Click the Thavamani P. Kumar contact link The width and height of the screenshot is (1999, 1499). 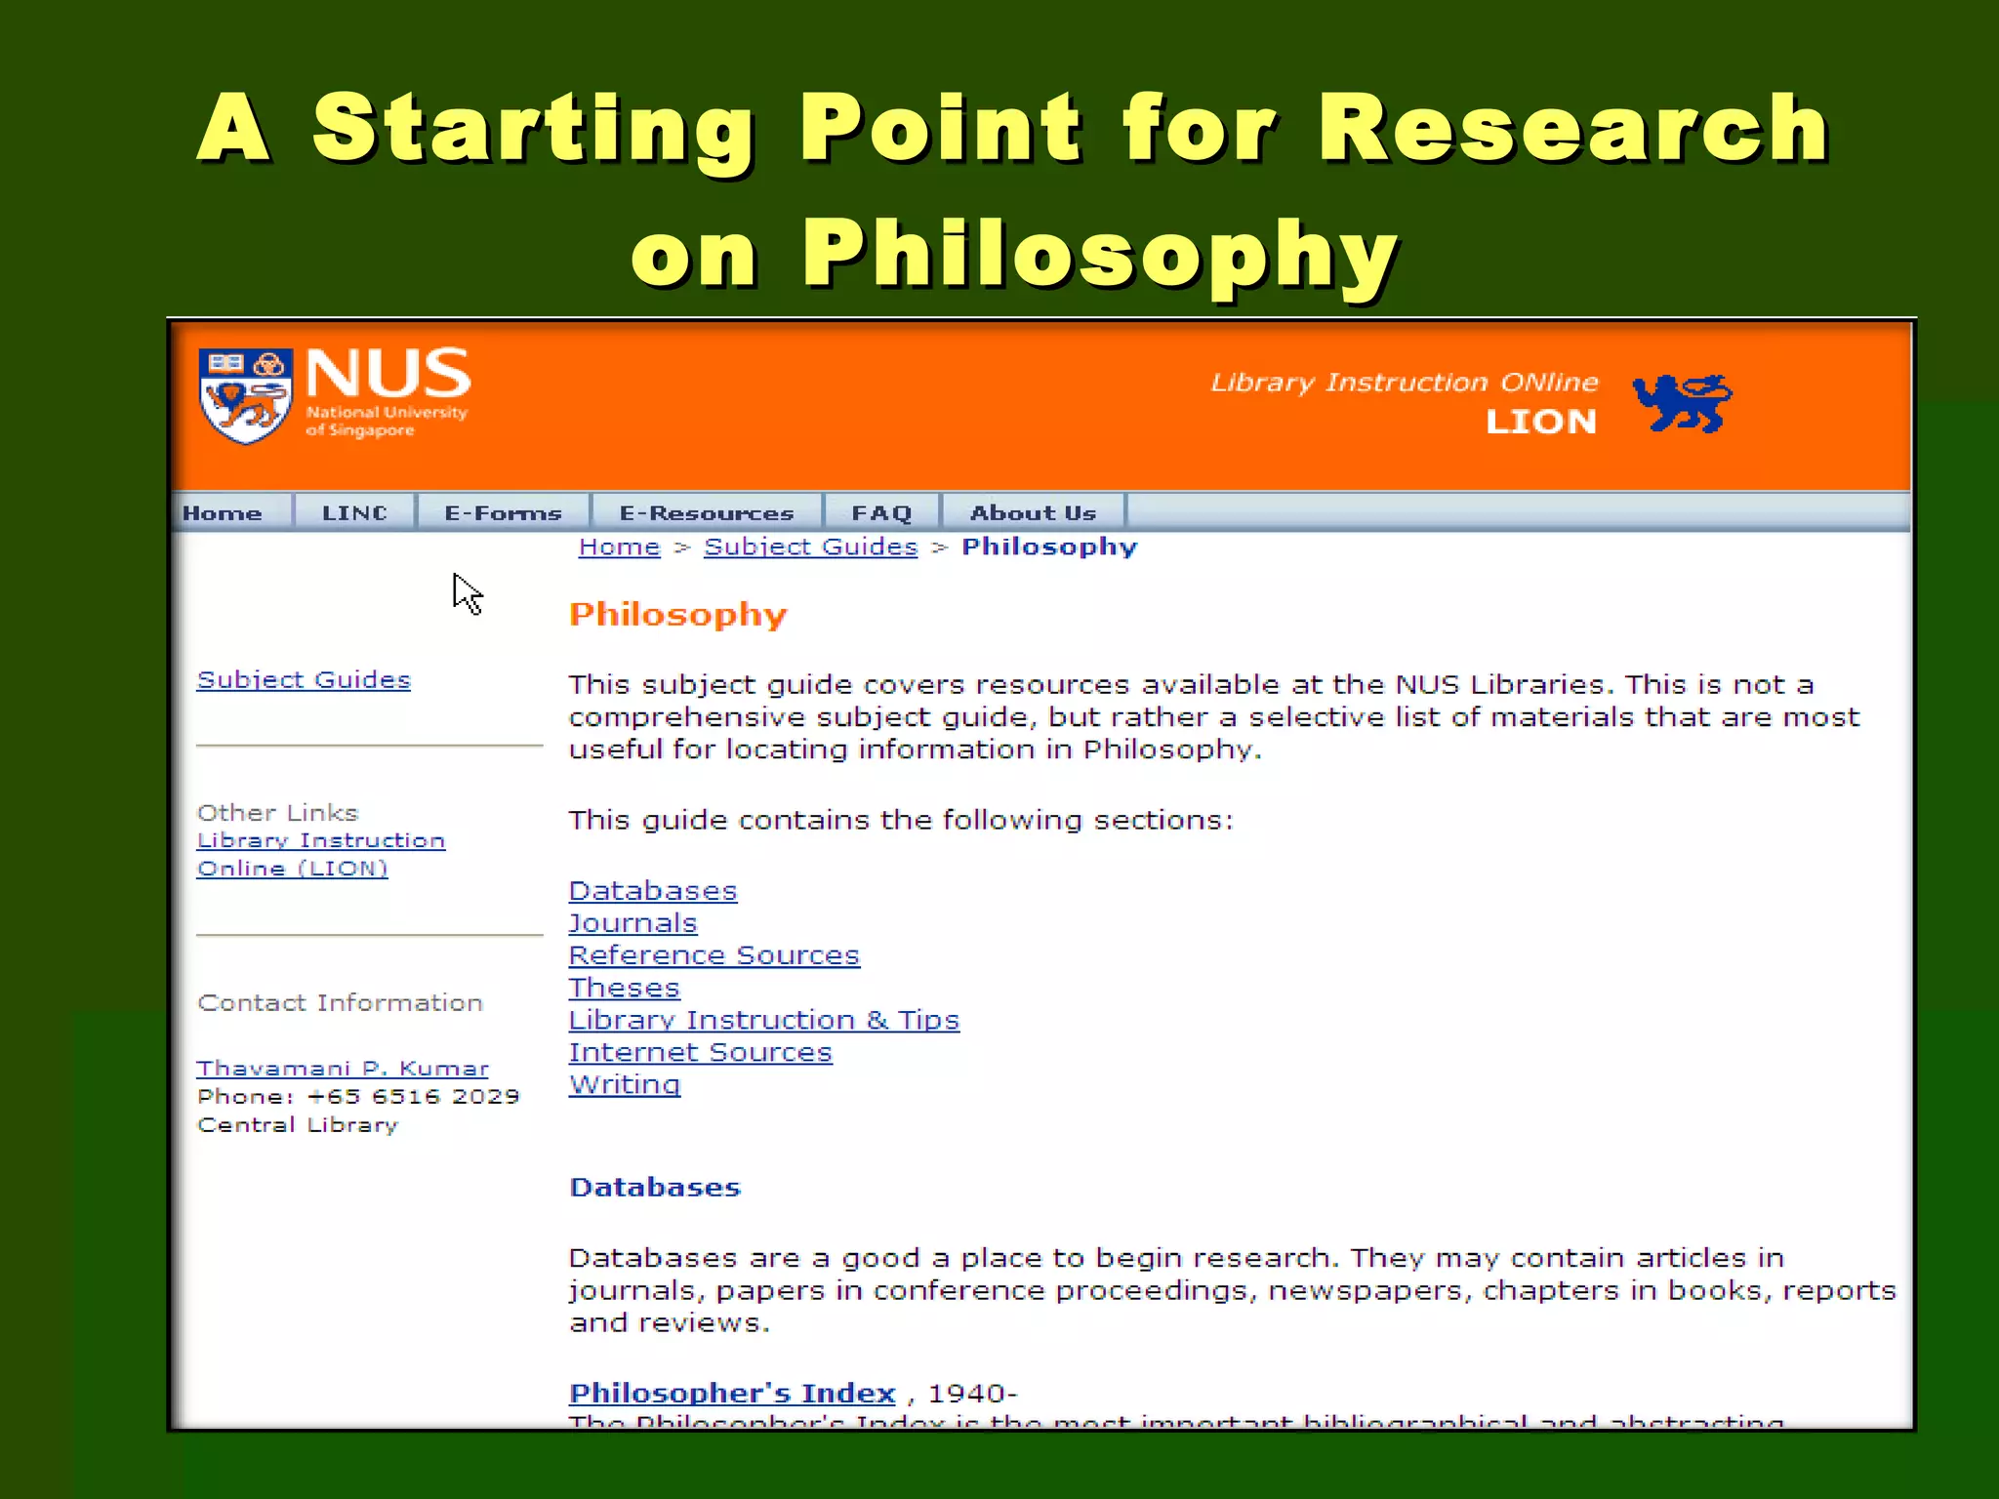343,1069
